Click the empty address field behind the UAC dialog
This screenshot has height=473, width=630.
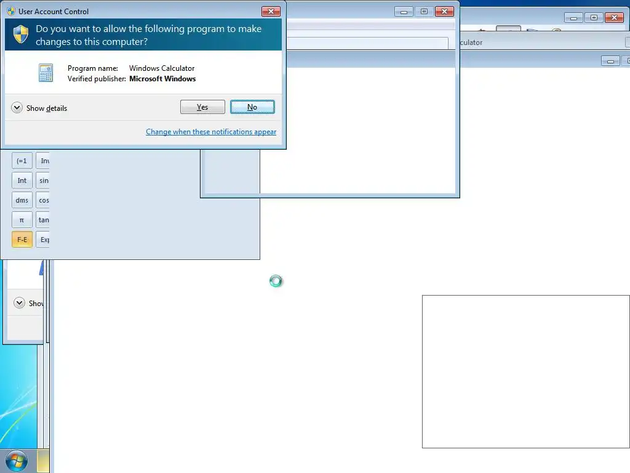[x=367, y=42]
